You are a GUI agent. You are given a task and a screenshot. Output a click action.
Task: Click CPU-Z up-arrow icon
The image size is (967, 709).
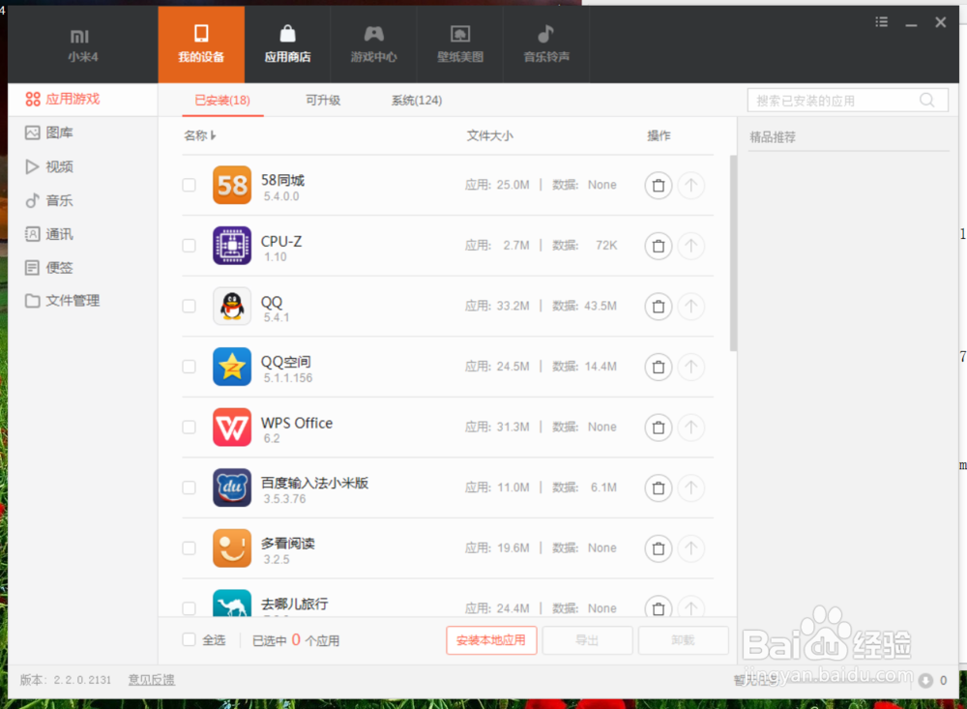[x=690, y=246]
